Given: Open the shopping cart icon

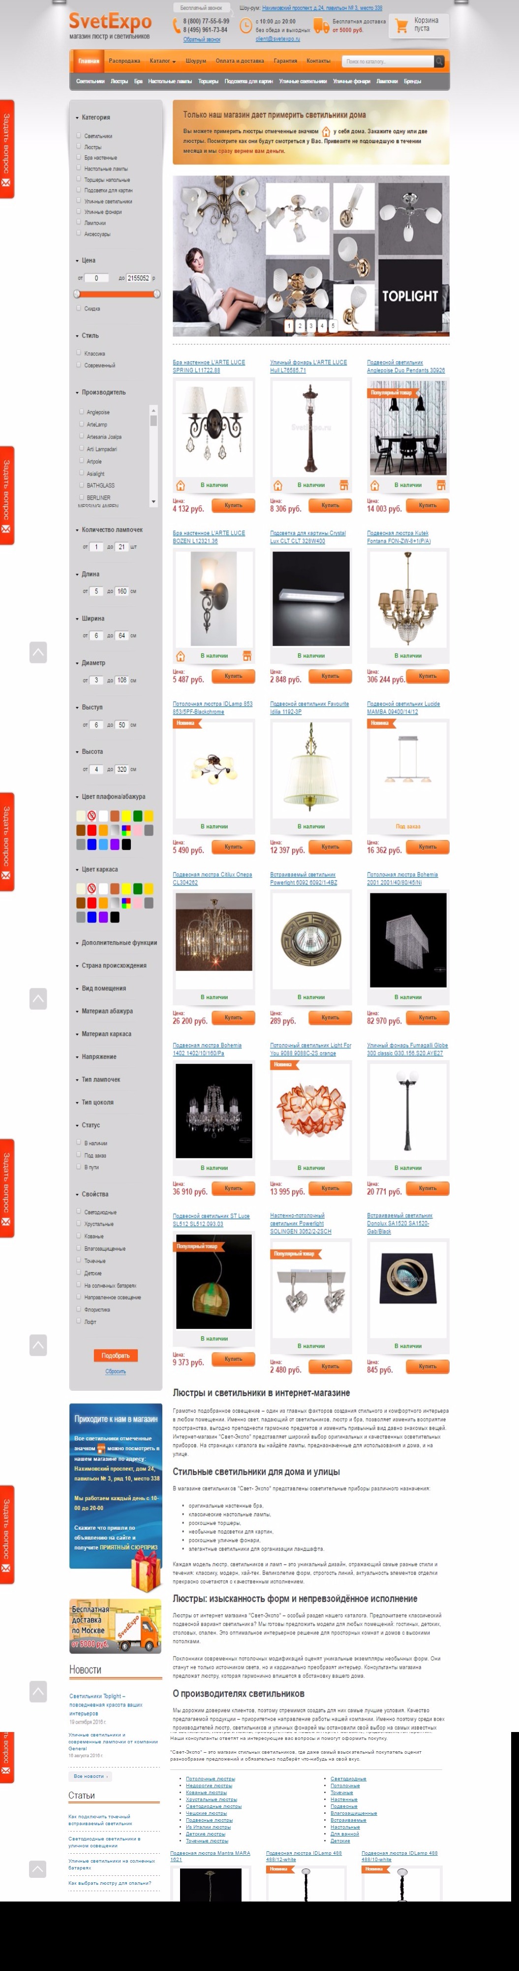Looking at the screenshot, I should (x=401, y=26).
